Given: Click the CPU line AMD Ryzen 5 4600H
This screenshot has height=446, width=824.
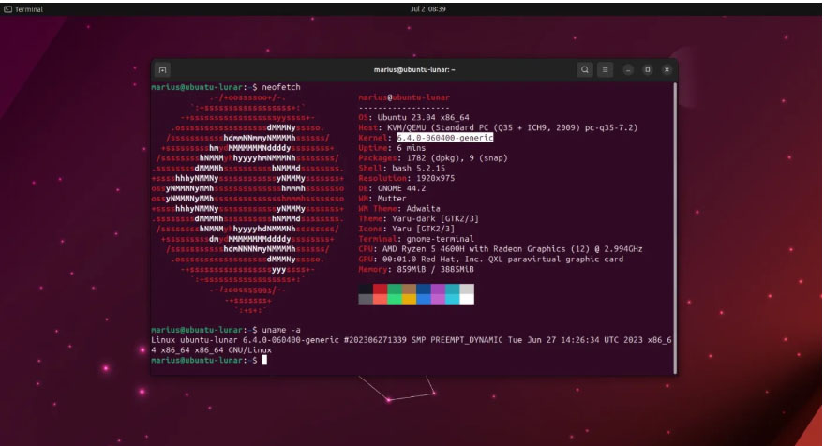Looking at the screenshot, I should 501,249.
